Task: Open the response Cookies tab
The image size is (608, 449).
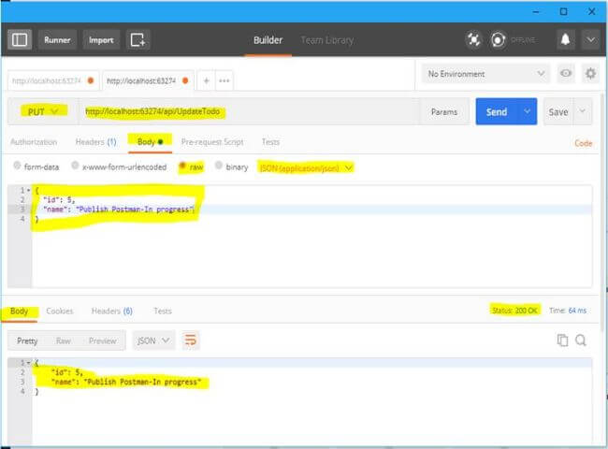Action: tap(59, 311)
